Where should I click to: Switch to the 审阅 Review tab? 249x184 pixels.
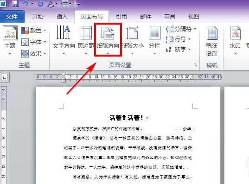point(170,16)
